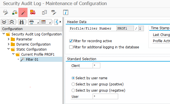Click the Profile Acti label
The image size is (170, 104).
(x=161, y=41)
